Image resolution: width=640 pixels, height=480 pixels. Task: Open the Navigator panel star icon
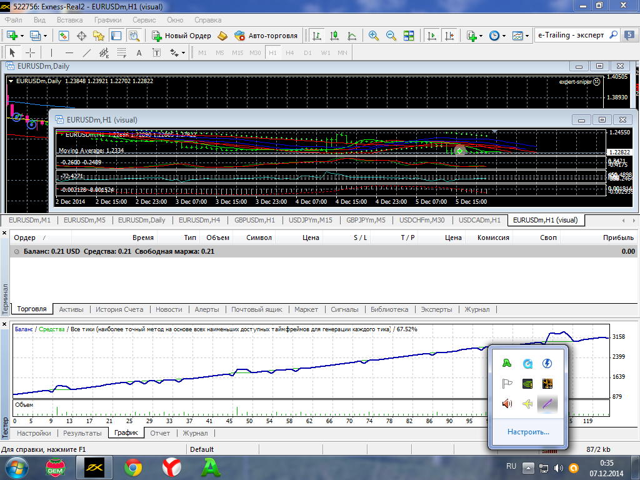(98, 36)
